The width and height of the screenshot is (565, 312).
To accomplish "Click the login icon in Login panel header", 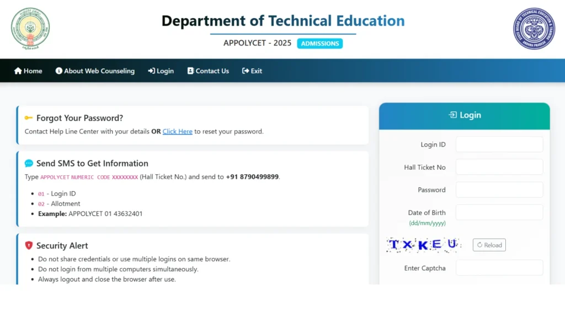I will [452, 115].
